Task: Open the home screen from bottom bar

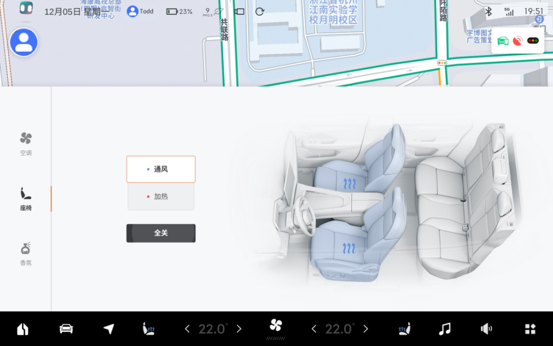Action: tap(23, 329)
